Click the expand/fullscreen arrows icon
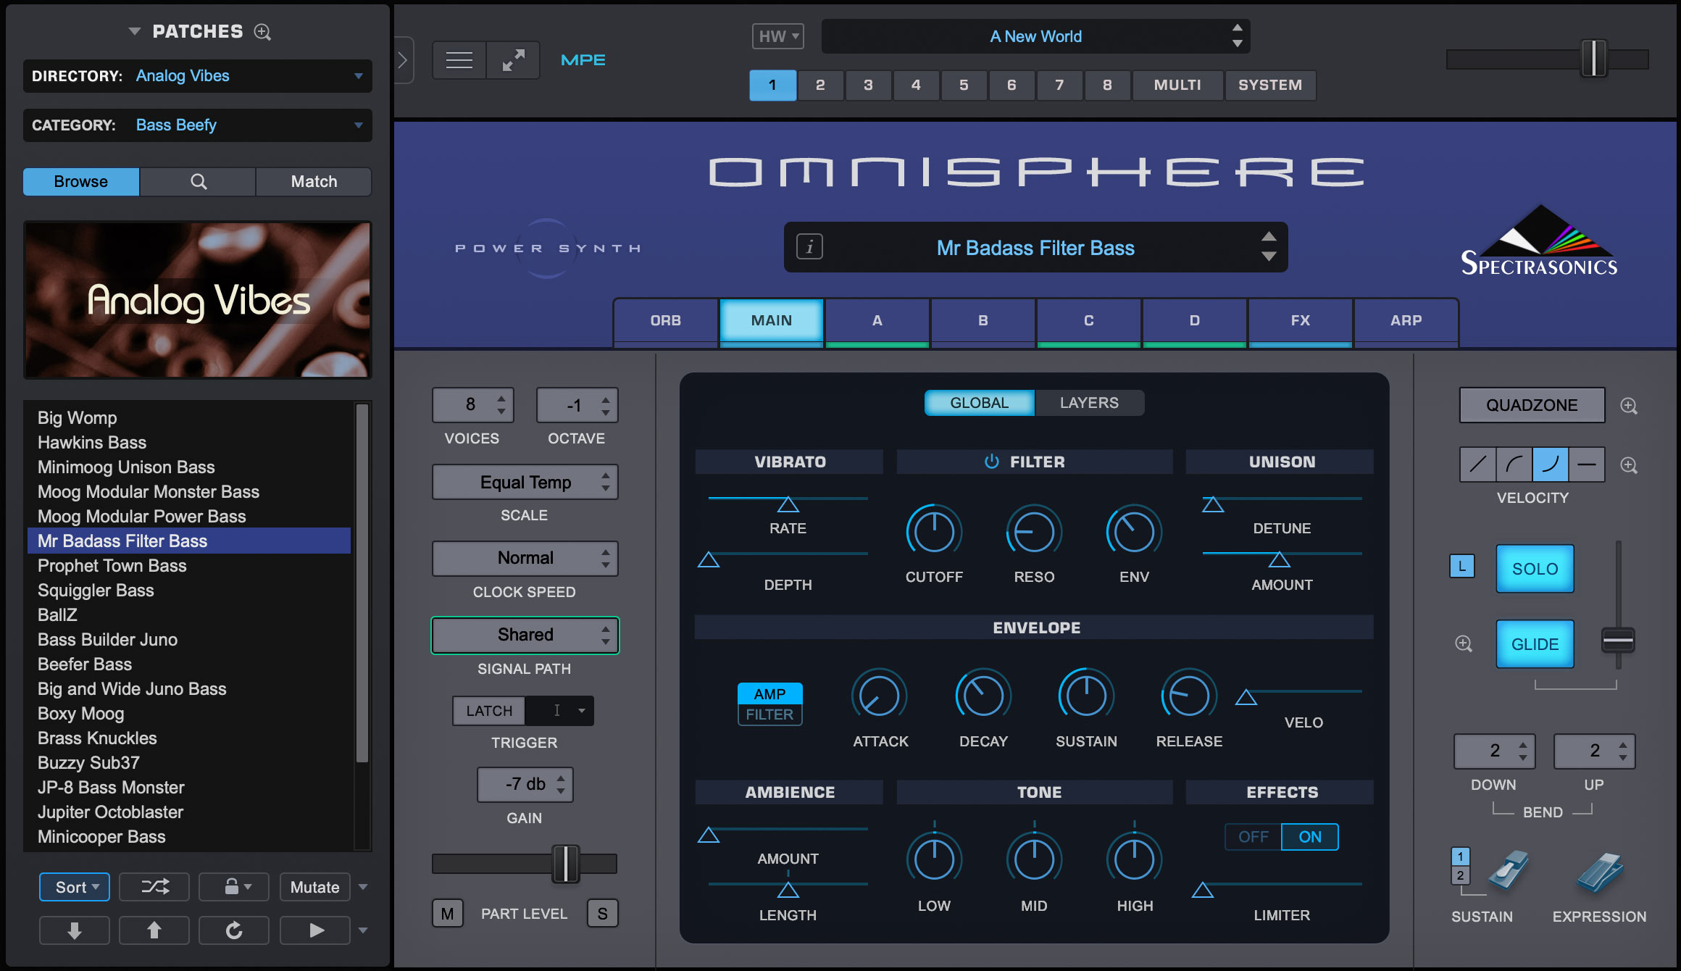Viewport: 1681px width, 971px height. (x=513, y=59)
